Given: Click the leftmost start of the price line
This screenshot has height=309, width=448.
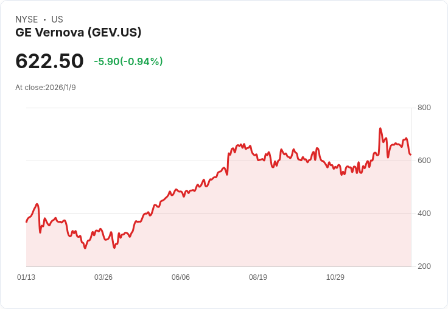Looking at the screenshot, I should [26, 221].
